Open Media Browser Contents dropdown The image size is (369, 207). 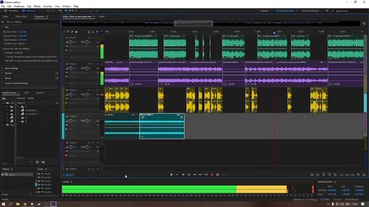[x=42, y=98]
